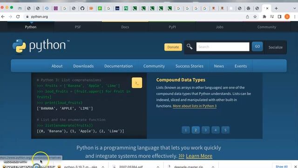
Task: Open the Docs top bar tab
Action: click(125, 27)
